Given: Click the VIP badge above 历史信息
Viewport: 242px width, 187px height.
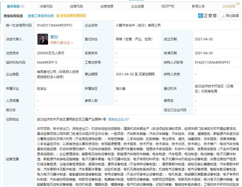Looking at the screenshot, I should (x=237, y=4).
